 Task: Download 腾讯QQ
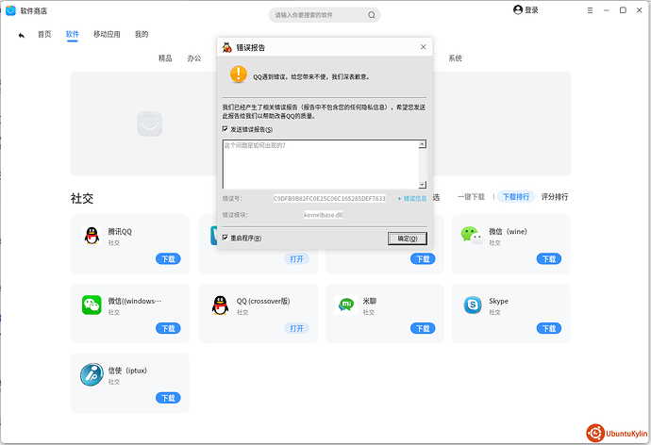[168, 258]
